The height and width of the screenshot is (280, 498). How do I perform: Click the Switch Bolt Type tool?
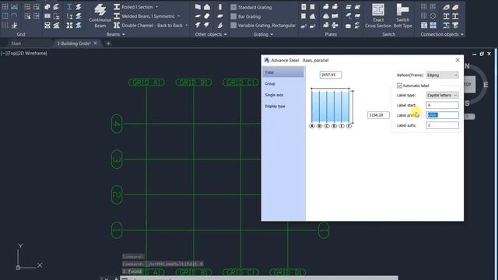403,16
